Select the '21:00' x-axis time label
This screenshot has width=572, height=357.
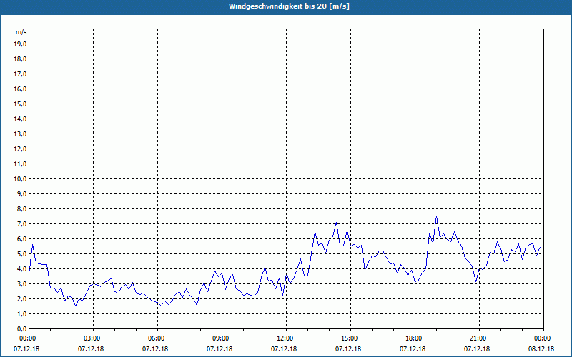click(479, 338)
